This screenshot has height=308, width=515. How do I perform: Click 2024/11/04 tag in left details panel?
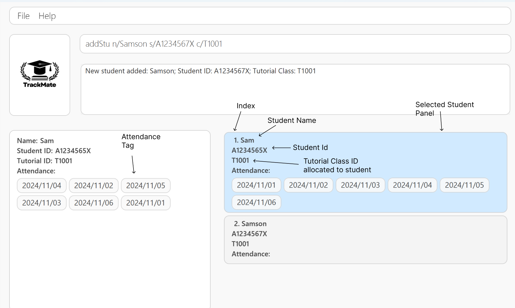coord(42,186)
